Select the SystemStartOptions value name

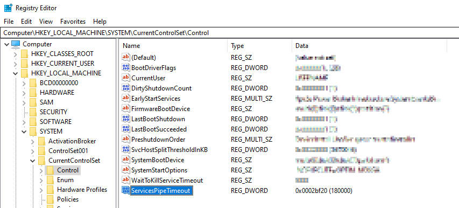(x=159, y=170)
